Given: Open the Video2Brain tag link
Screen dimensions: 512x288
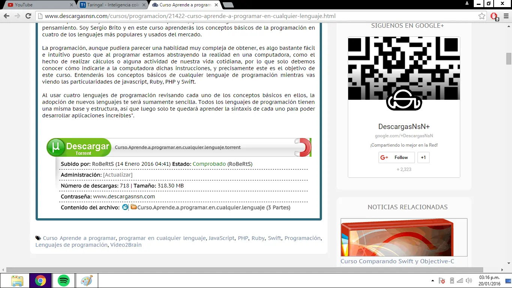Looking at the screenshot, I should click(126, 245).
